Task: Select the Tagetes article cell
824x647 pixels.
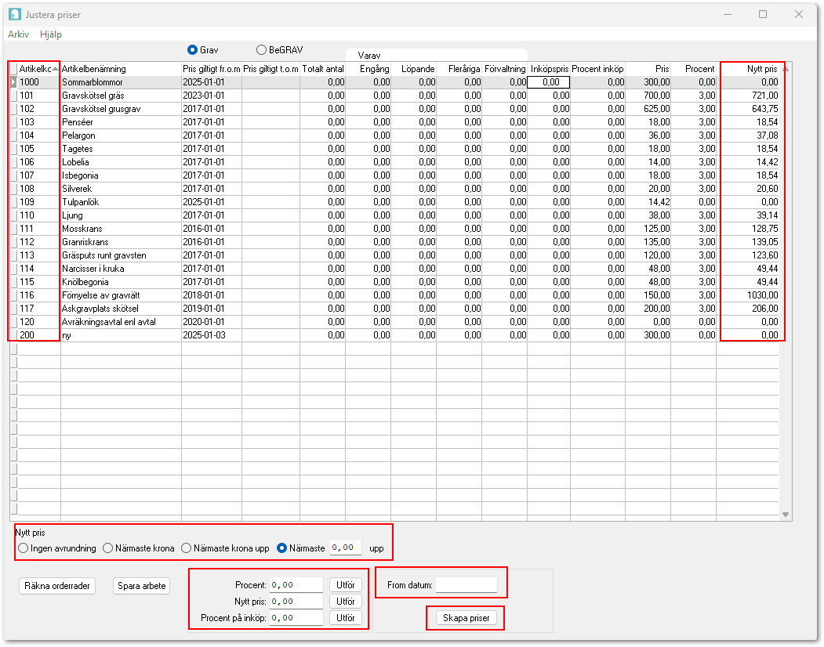Action: pyautogui.click(x=121, y=149)
